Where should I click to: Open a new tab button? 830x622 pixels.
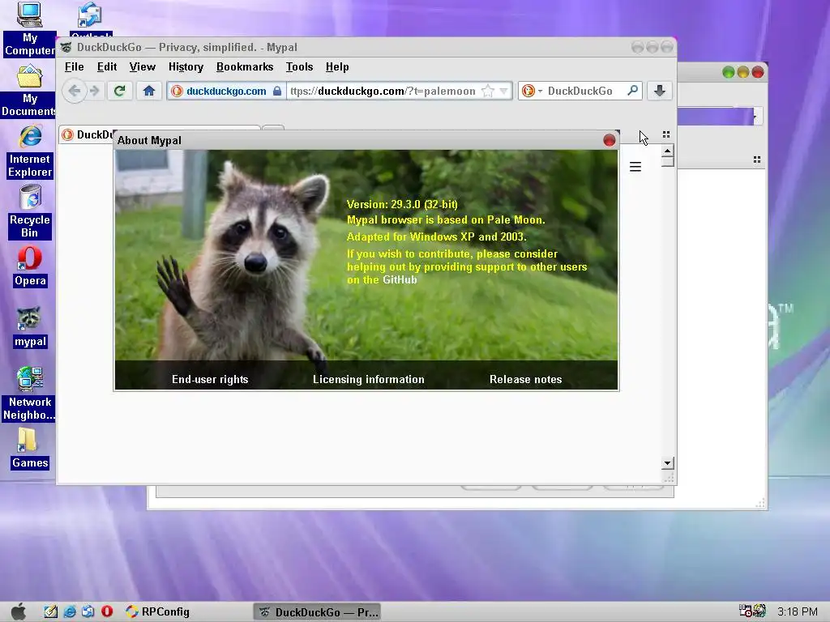point(273,127)
